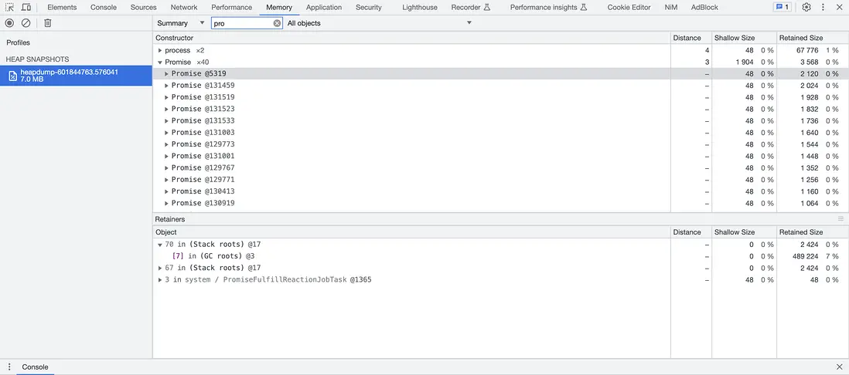This screenshot has width=849, height=375.
Task: Sort retainers by Retained Size column
Action: [x=812, y=231]
